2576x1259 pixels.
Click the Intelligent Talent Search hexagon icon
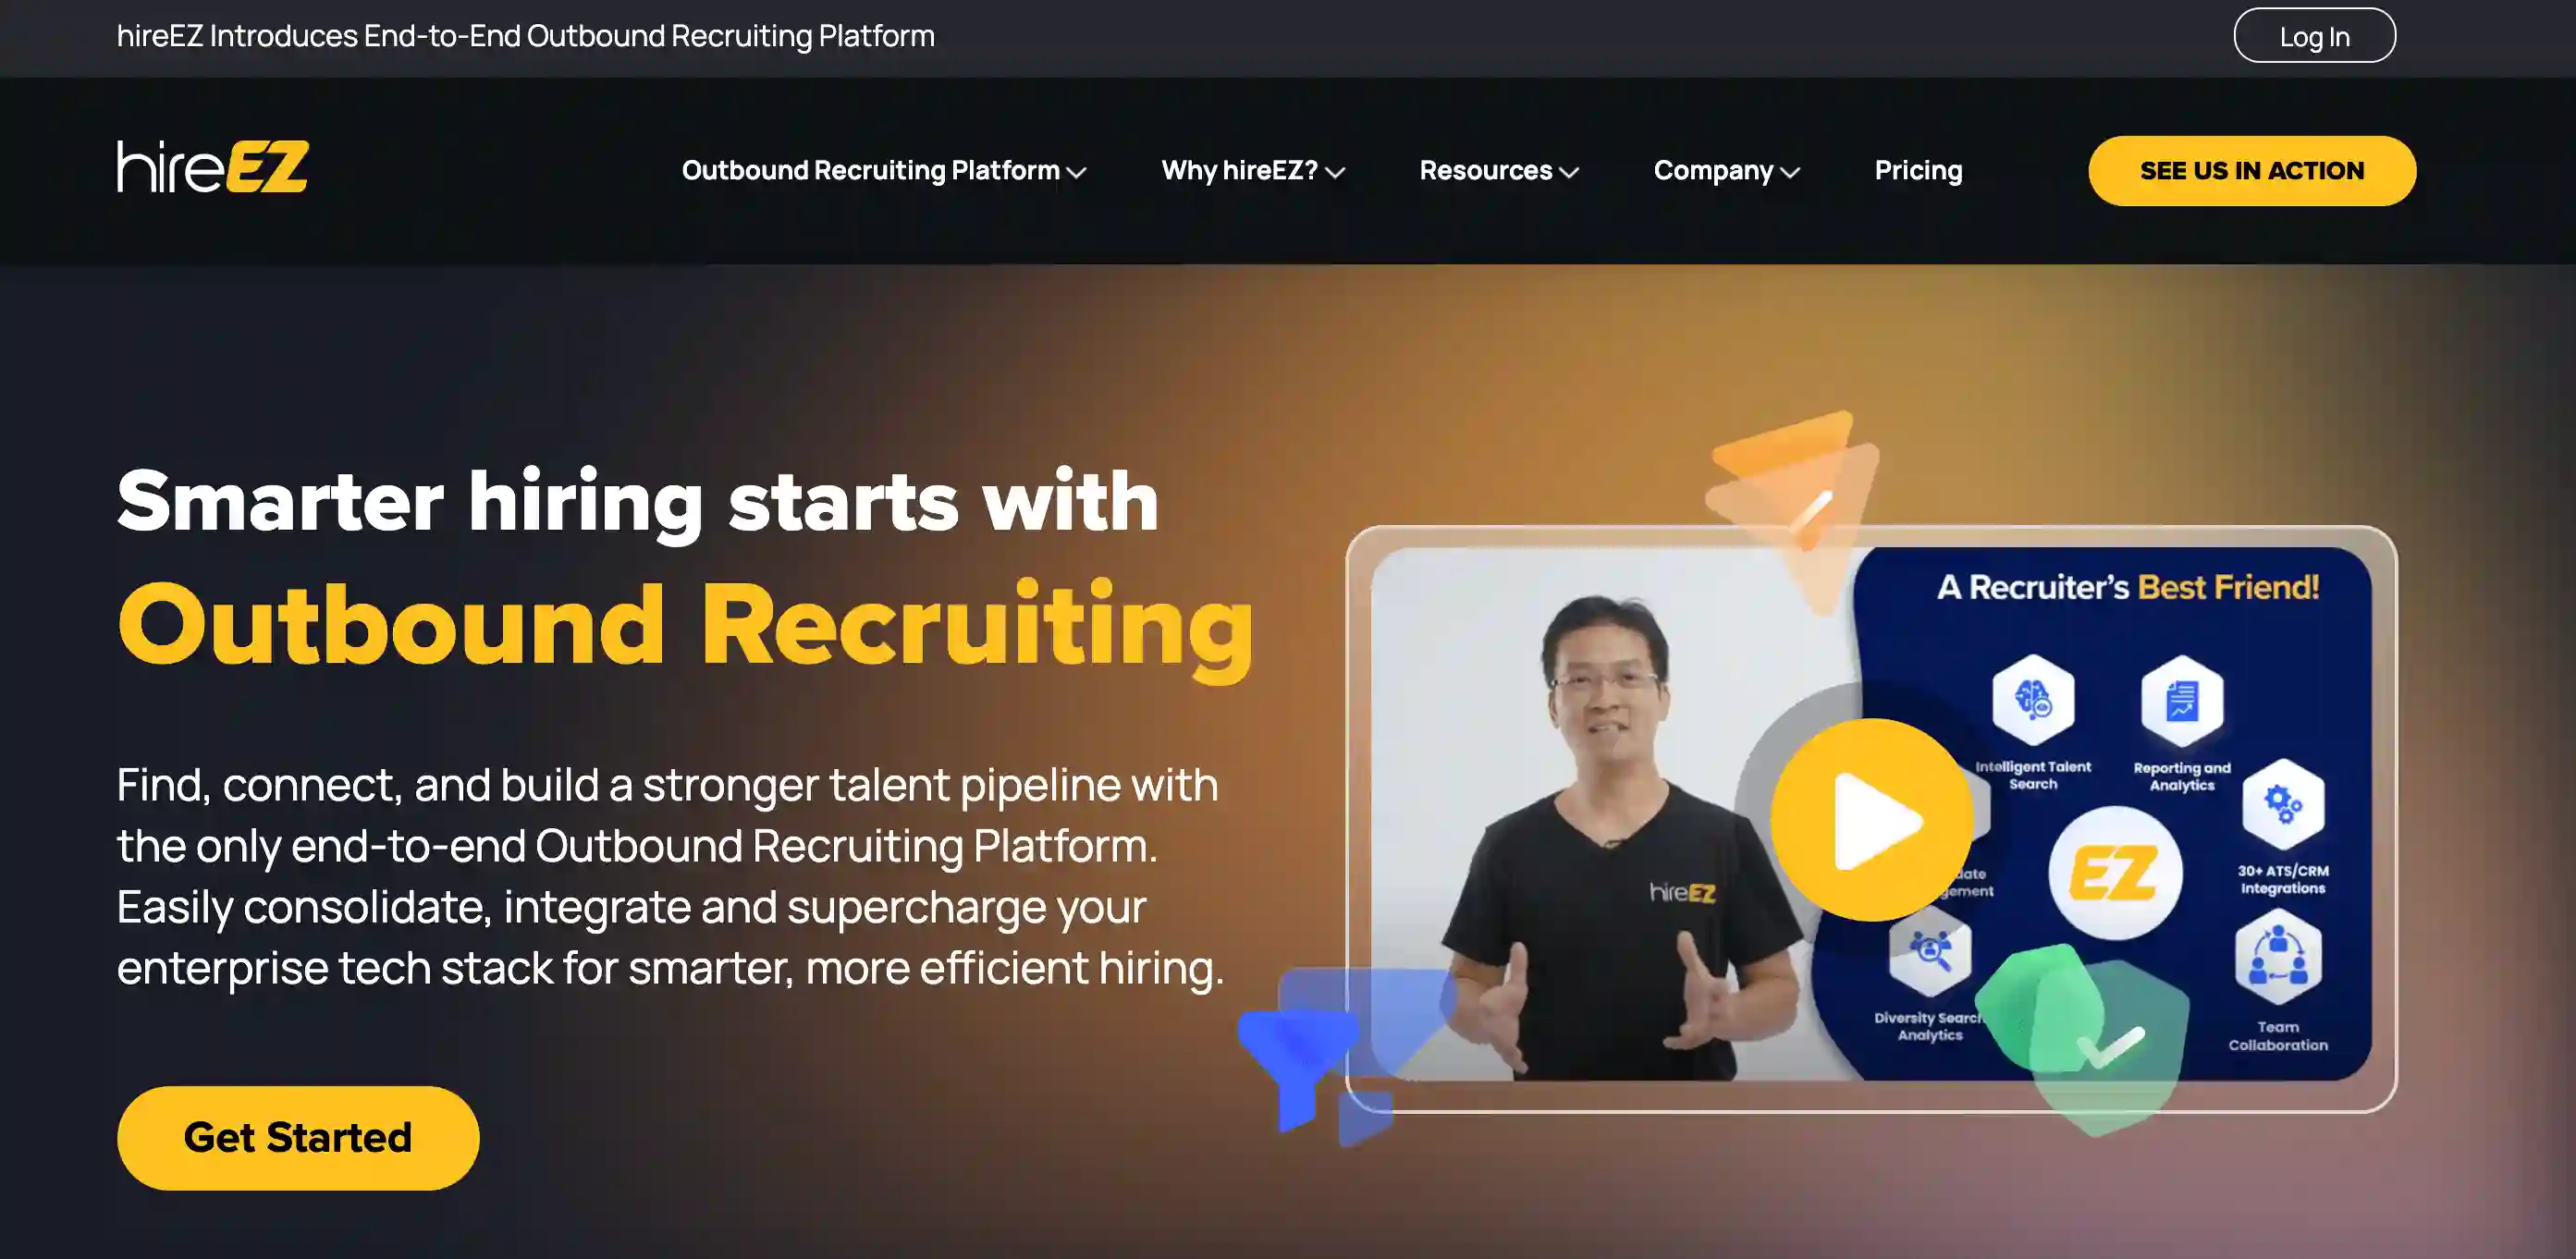2033,699
